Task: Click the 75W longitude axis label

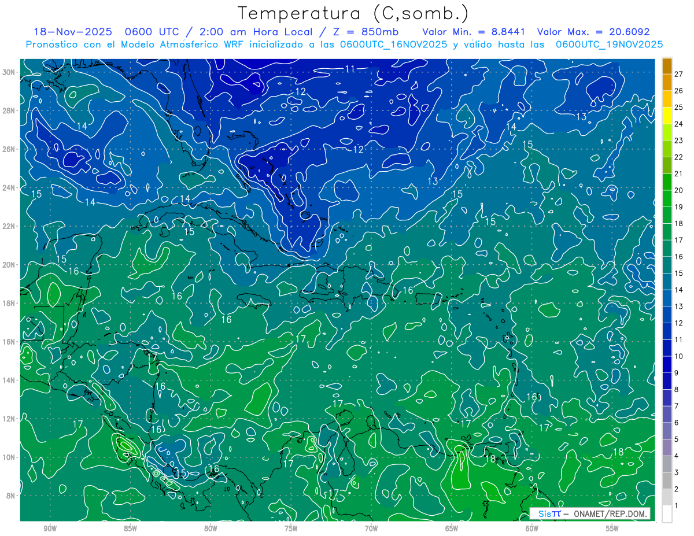Action: pos(291,528)
